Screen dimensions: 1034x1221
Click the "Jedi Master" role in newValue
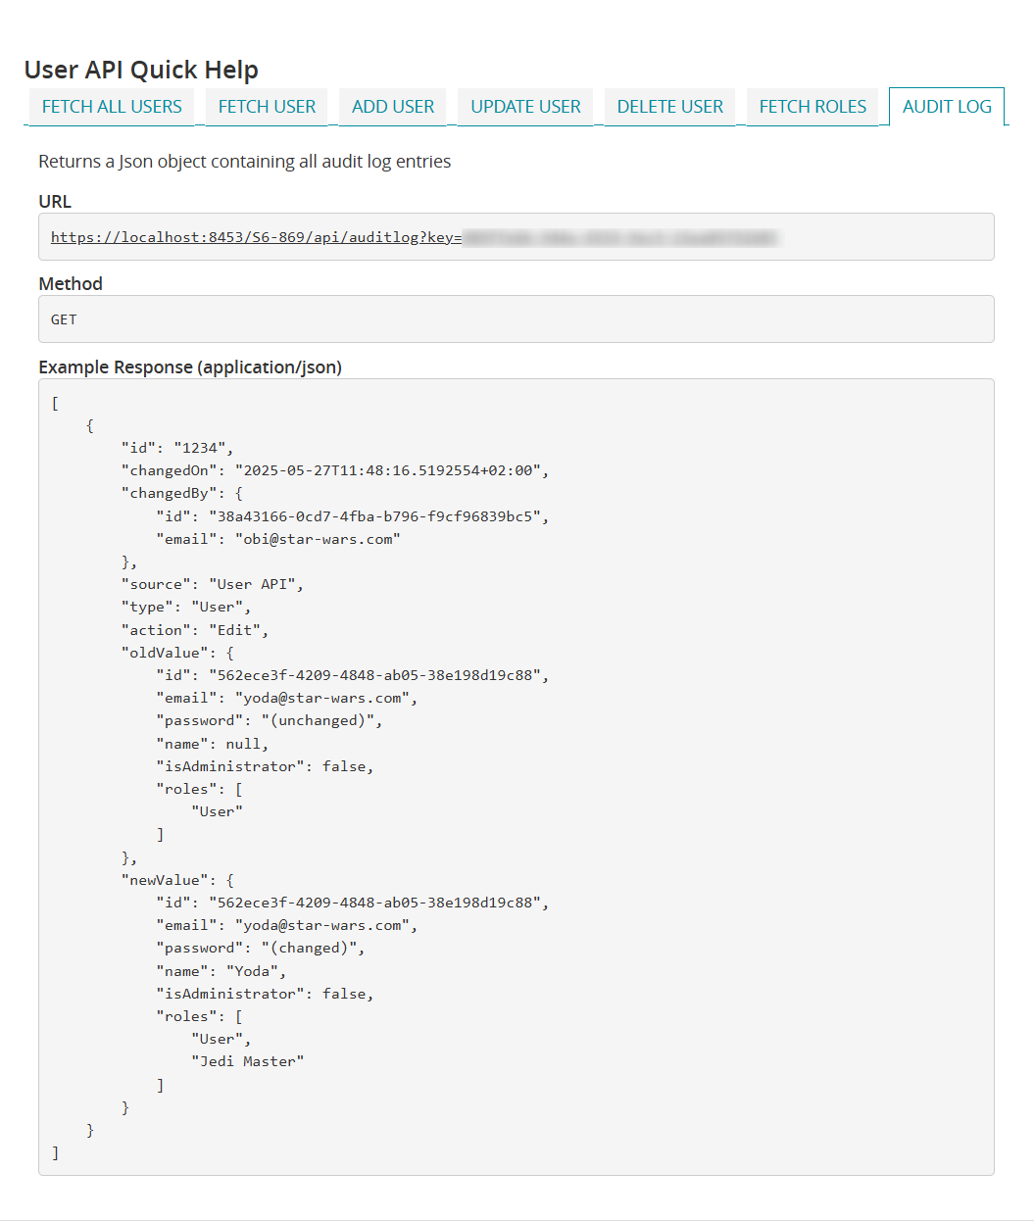(248, 1061)
